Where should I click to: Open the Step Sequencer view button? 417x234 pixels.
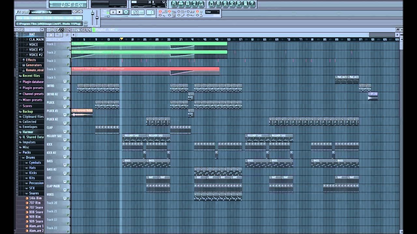(181, 4)
